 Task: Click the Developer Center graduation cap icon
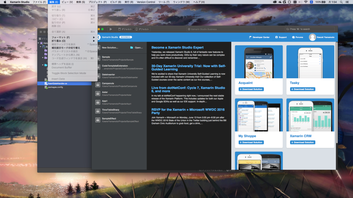pyautogui.click(x=250, y=37)
